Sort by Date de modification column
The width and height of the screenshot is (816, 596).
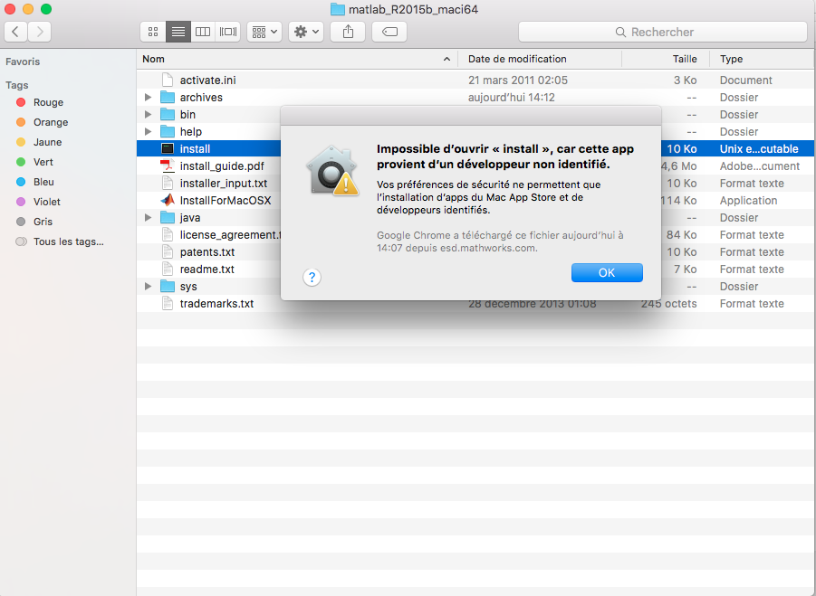(517, 59)
